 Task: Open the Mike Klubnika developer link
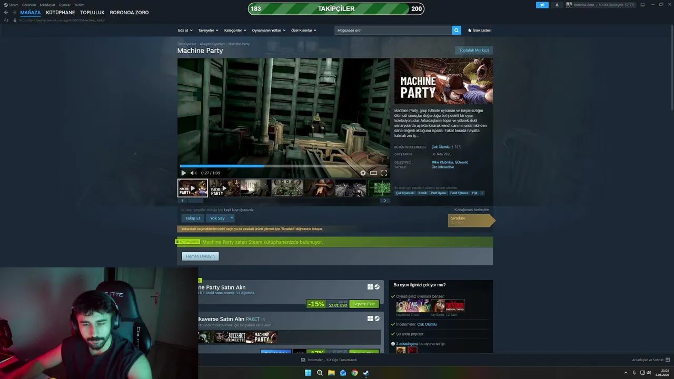(x=442, y=162)
